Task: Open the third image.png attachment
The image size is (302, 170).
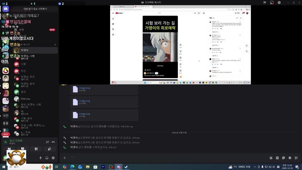Action: (84, 114)
